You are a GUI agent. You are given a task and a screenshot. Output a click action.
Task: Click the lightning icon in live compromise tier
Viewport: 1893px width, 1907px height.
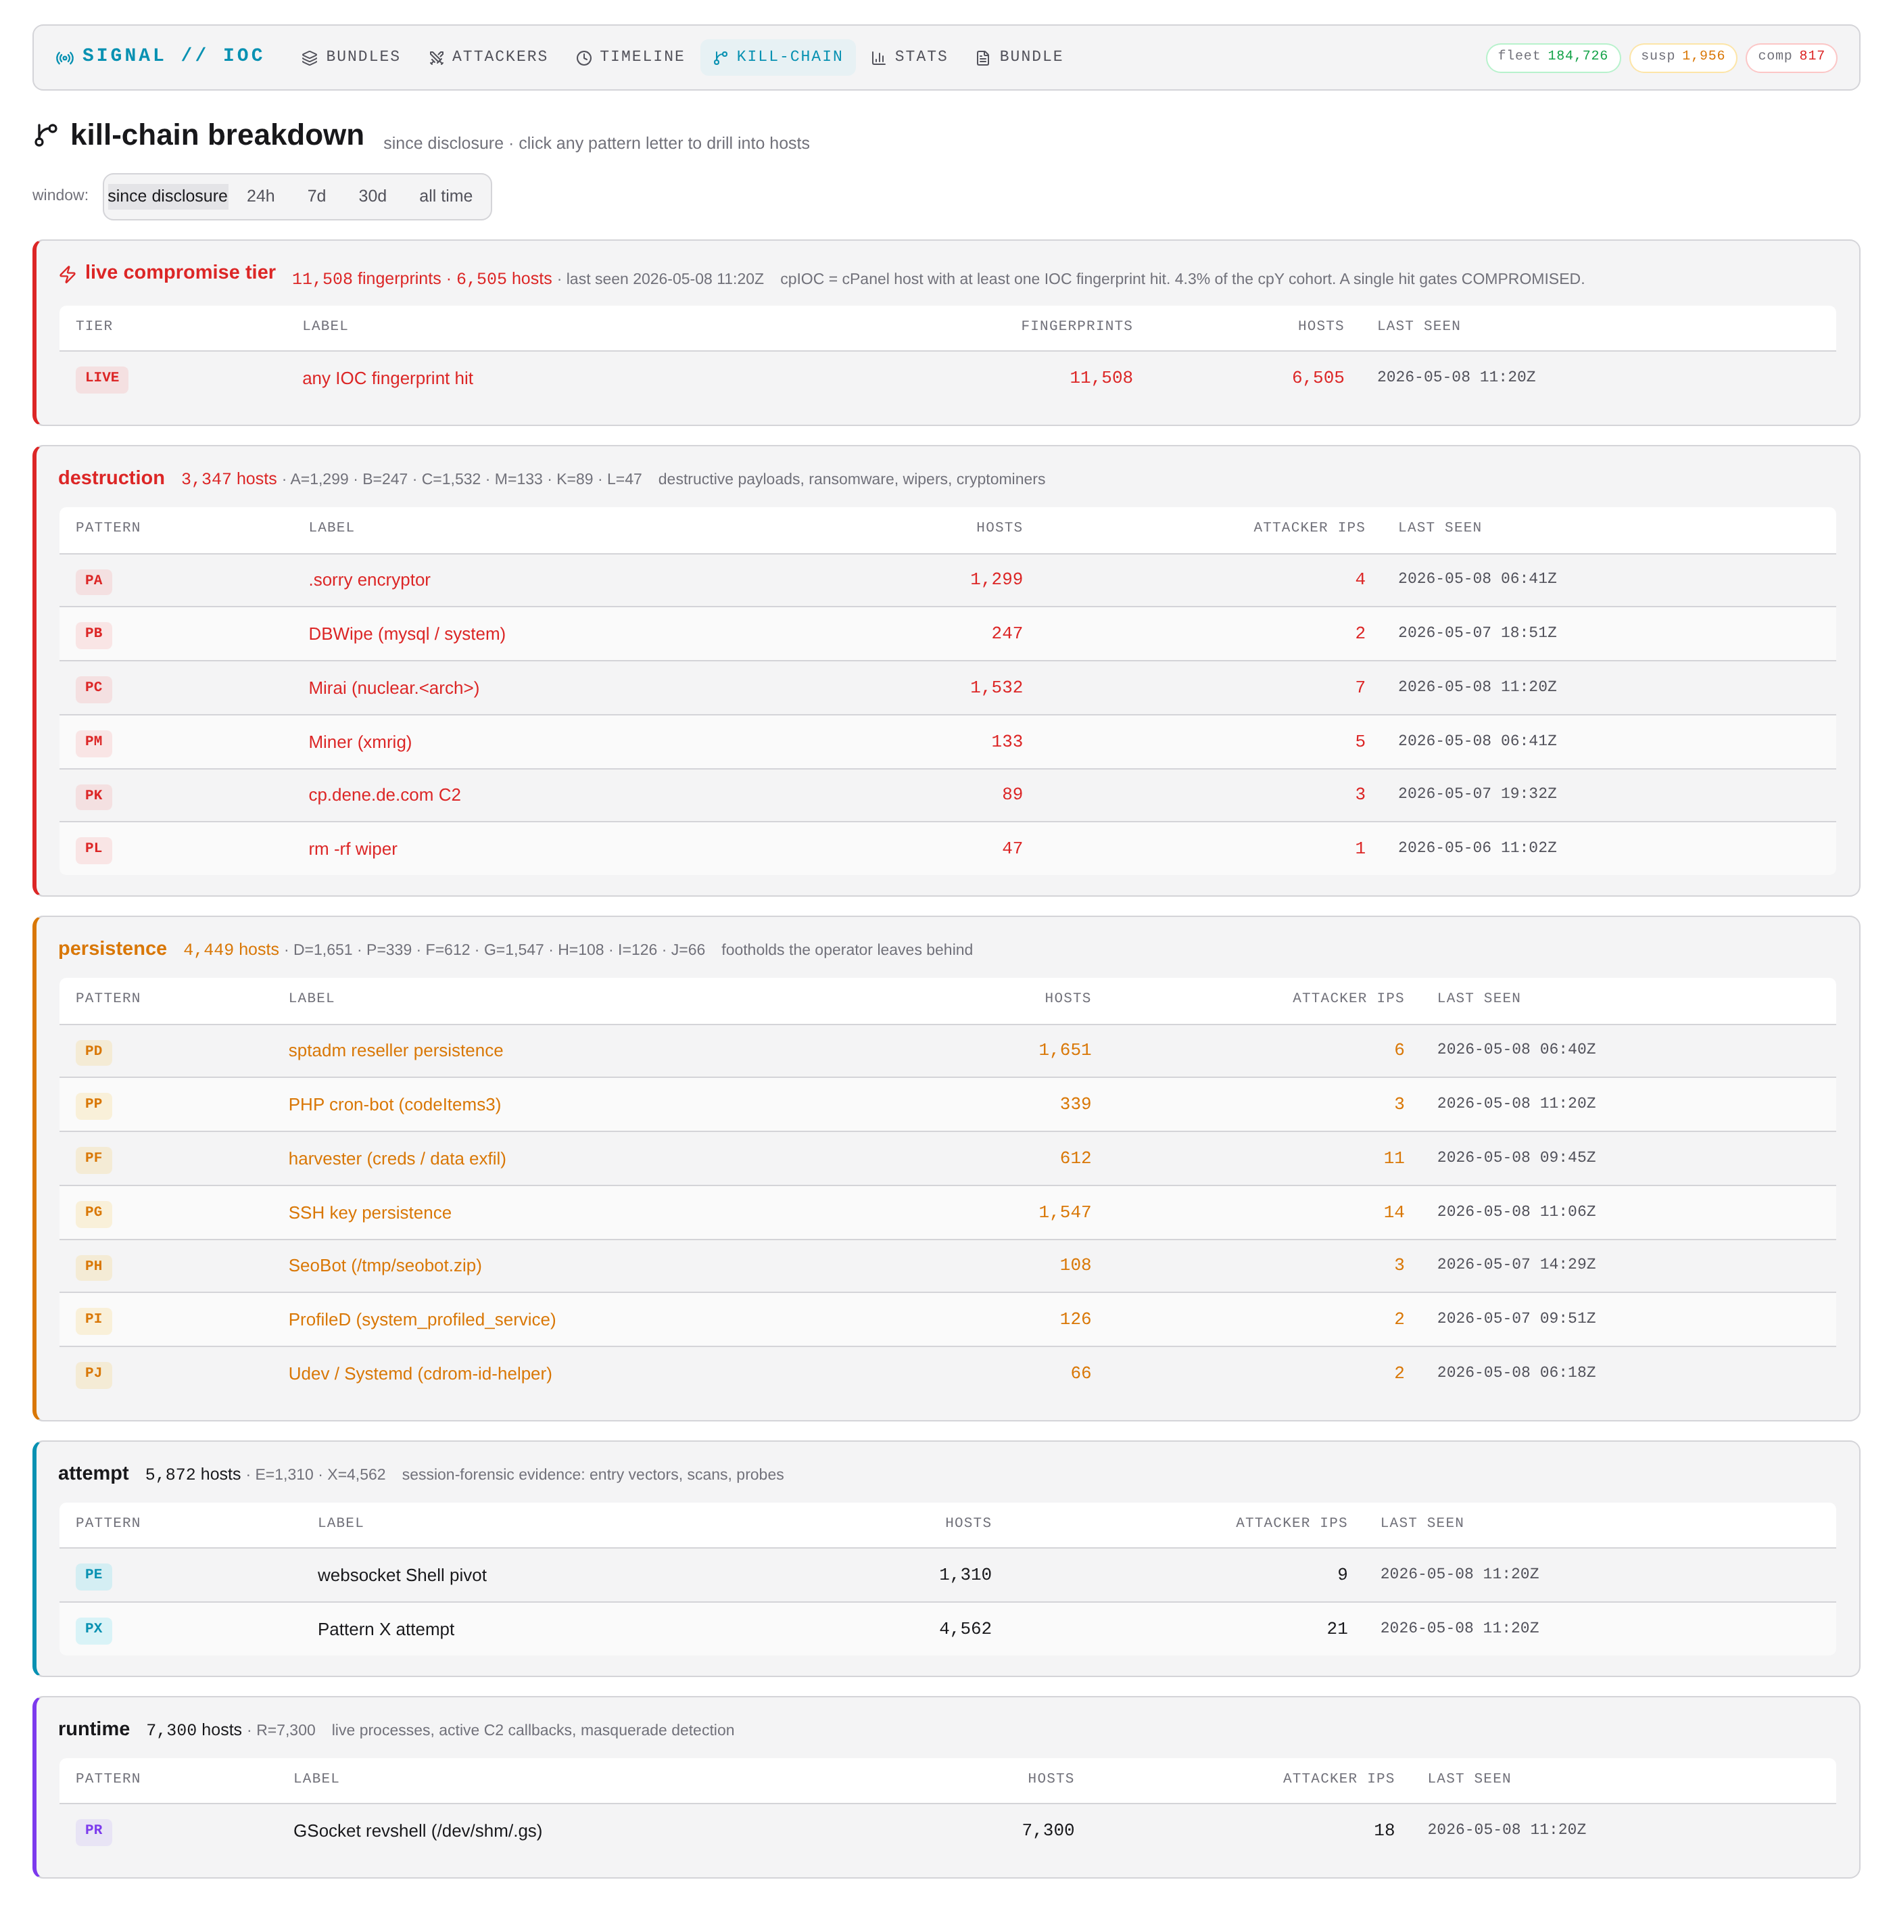tap(67, 275)
